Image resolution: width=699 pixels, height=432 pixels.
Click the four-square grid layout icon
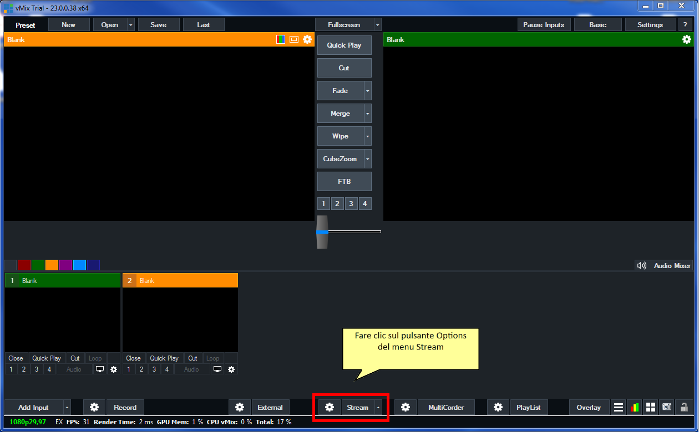coord(650,407)
